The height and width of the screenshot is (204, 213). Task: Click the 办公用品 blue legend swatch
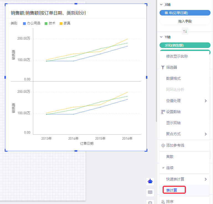tap(25, 23)
